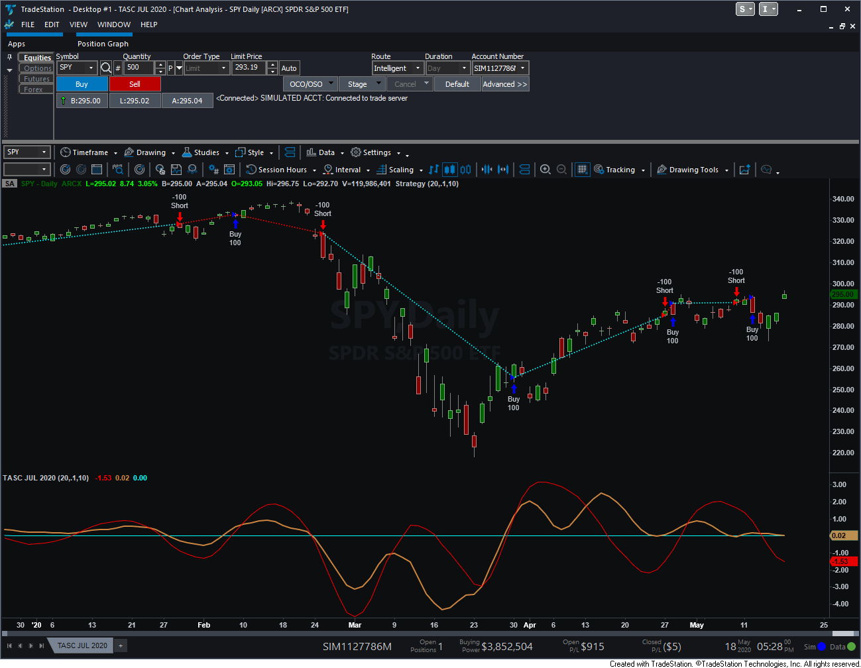
Task: Click the Default button
Action: pyautogui.click(x=457, y=84)
